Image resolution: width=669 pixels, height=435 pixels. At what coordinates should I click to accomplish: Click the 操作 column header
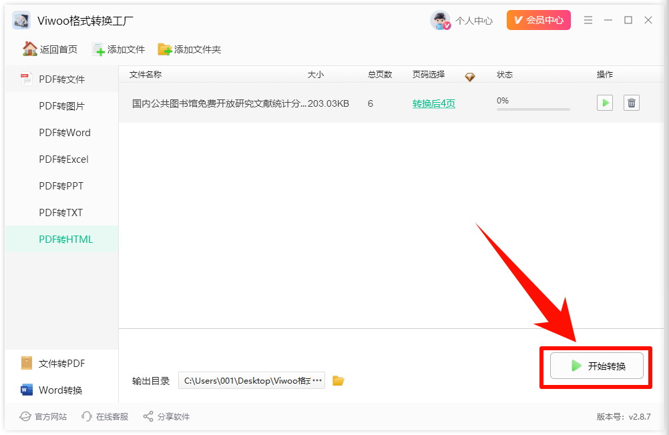[605, 75]
